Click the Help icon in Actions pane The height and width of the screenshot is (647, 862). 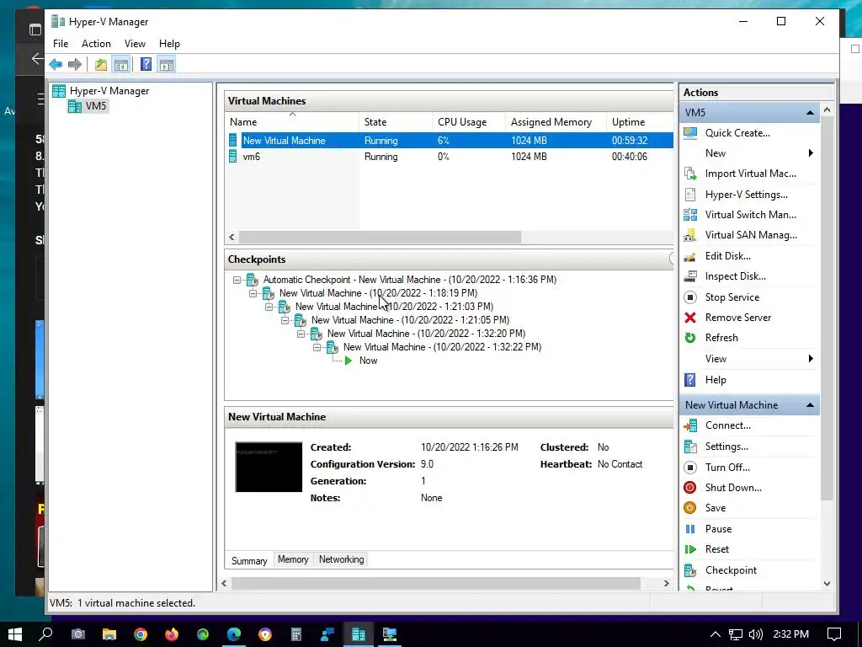[x=690, y=380]
